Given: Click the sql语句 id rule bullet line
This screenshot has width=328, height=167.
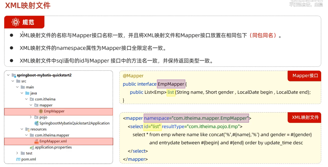Looking at the screenshot, I should click(117, 61).
